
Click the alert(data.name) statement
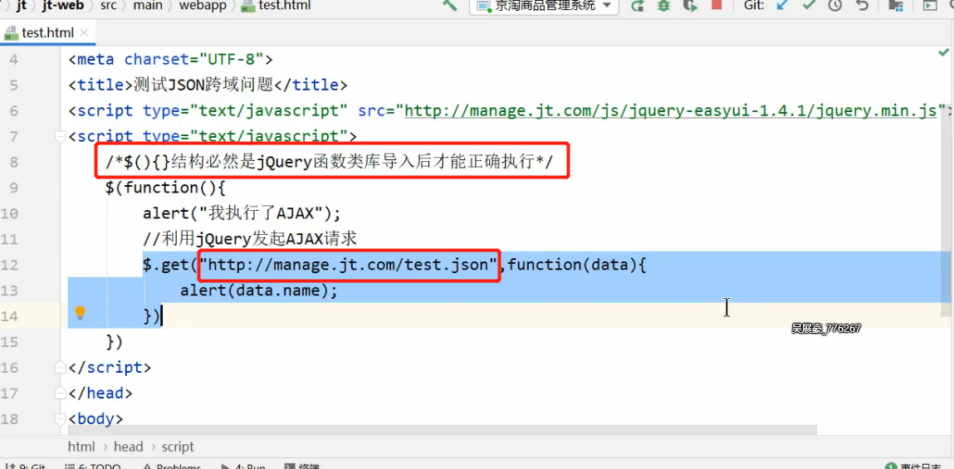tap(258, 291)
